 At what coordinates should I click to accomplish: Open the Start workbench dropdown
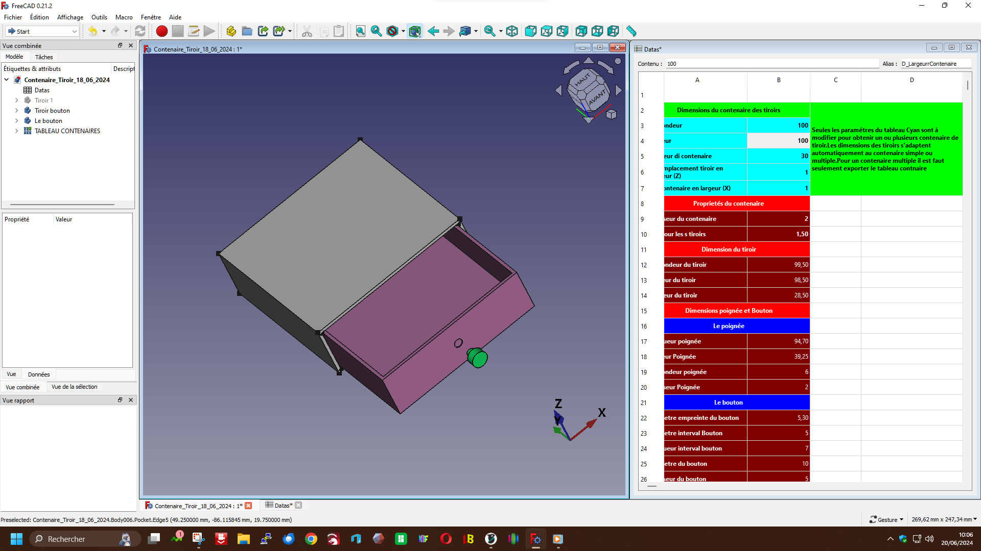42,31
